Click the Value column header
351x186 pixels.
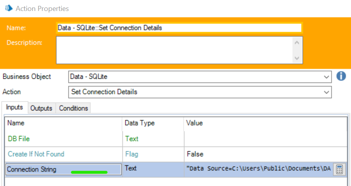pos(265,123)
